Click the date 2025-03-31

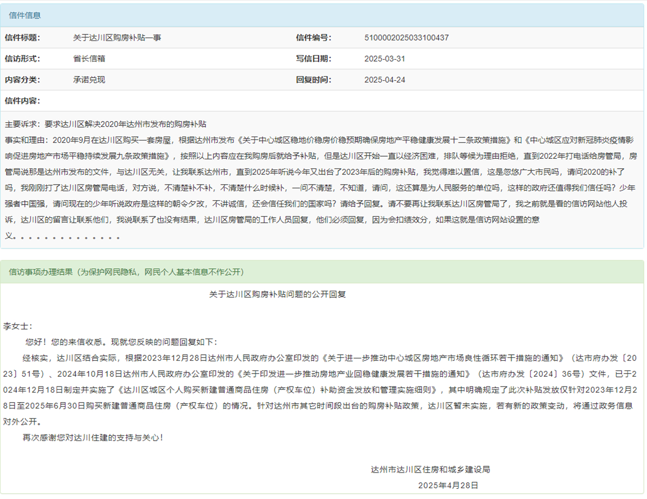coord(385,59)
